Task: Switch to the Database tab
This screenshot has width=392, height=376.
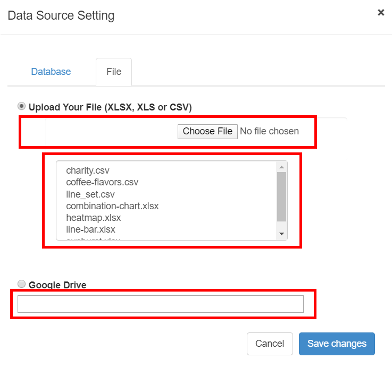Action: coord(51,72)
